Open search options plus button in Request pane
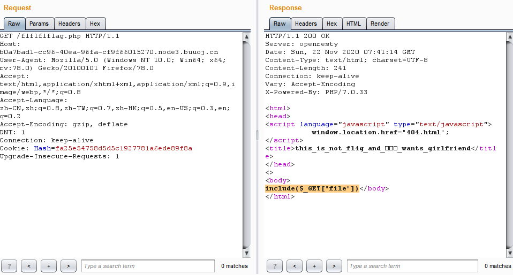This screenshot has height=275, width=513. click(49, 266)
